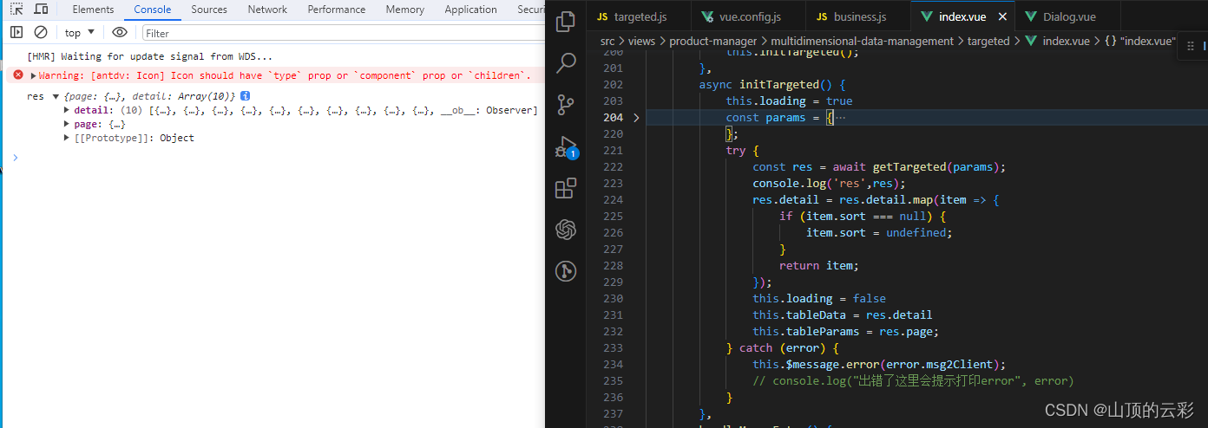The image size is (1208, 428).
Task: Click views in the breadcrumb
Action: pos(641,41)
